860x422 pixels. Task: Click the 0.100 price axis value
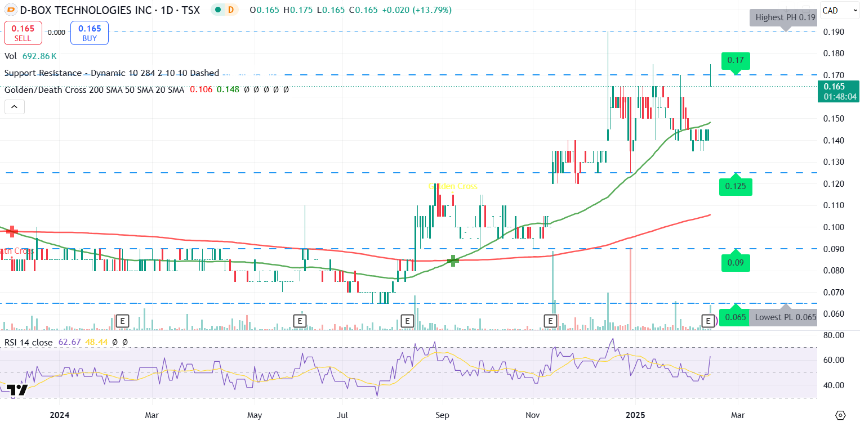point(834,227)
